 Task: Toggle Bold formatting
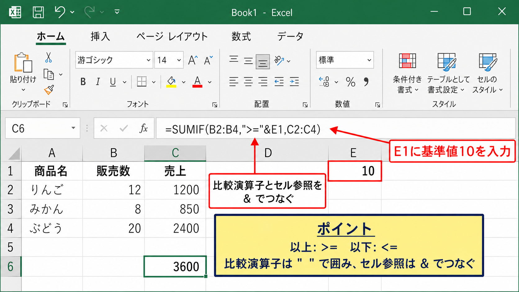(83, 82)
